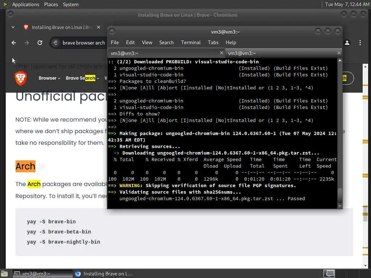Select the first vm3@vm3:~ terminal tab
Viewport: 371px width, 278px height.
pyautogui.click(x=166, y=53)
